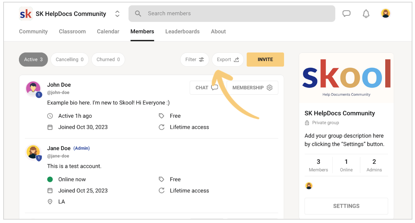Viewport: 415px width, 223px height.
Task: Show Cancelling 0 members filter
Action: pyautogui.click(x=70, y=59)
